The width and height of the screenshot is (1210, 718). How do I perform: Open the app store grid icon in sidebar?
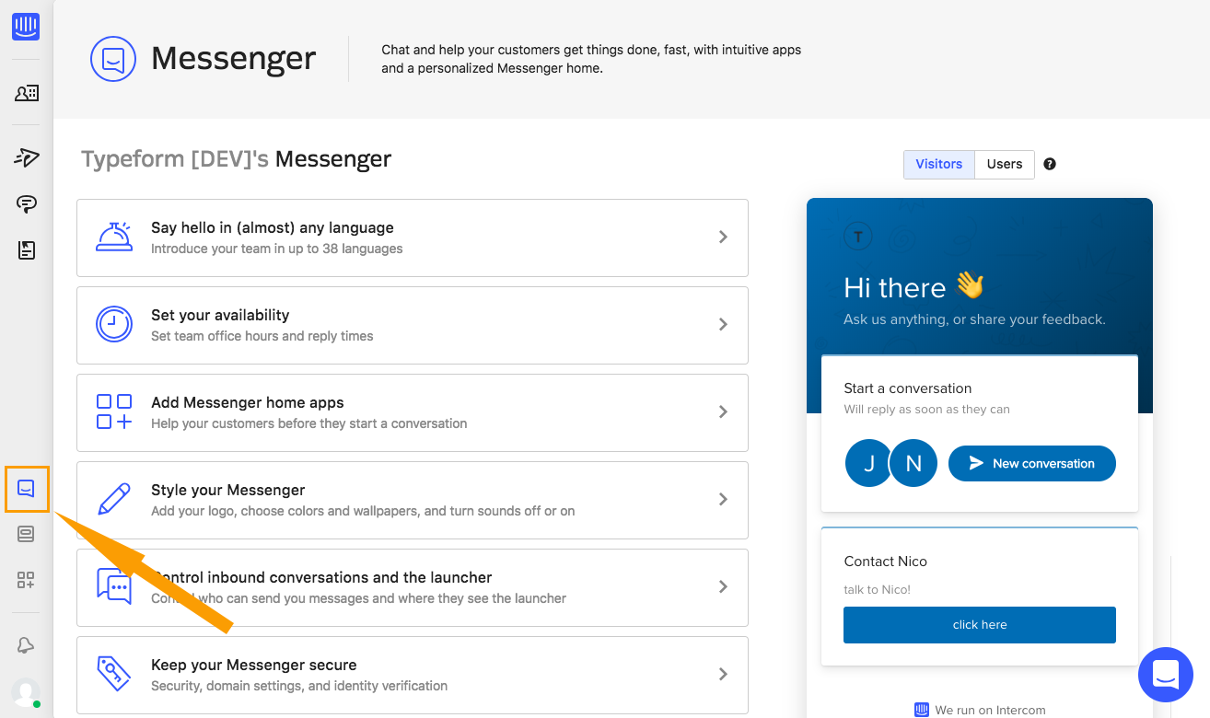(25, 581)
